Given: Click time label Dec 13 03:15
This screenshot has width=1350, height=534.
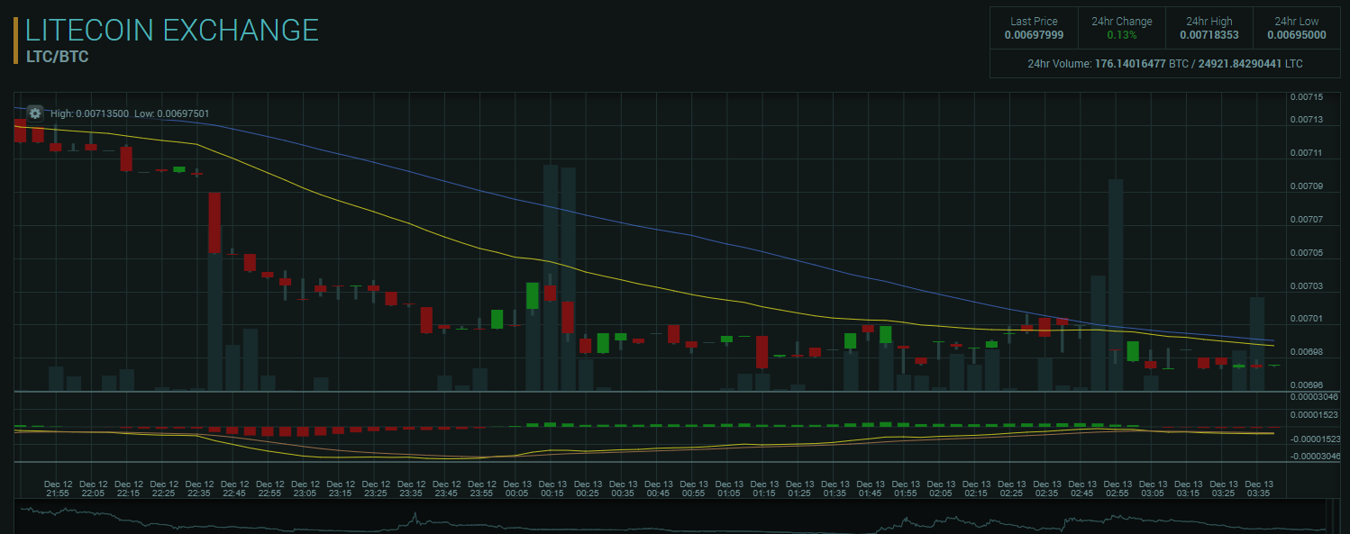Looking at the screenshot, I should tap(1189, 488).
